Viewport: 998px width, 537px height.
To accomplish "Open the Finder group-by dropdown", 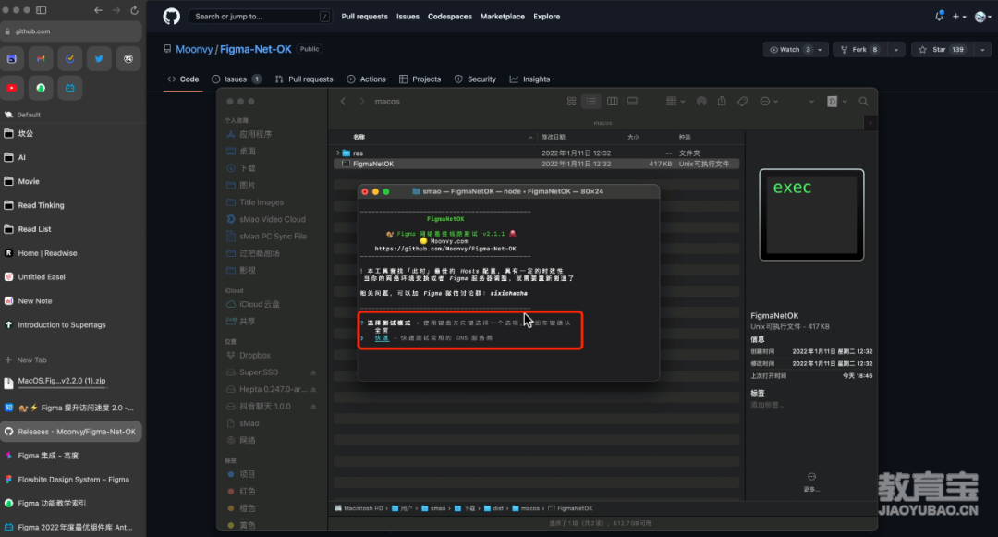I will pyautogui.click(x=675, y=101).
